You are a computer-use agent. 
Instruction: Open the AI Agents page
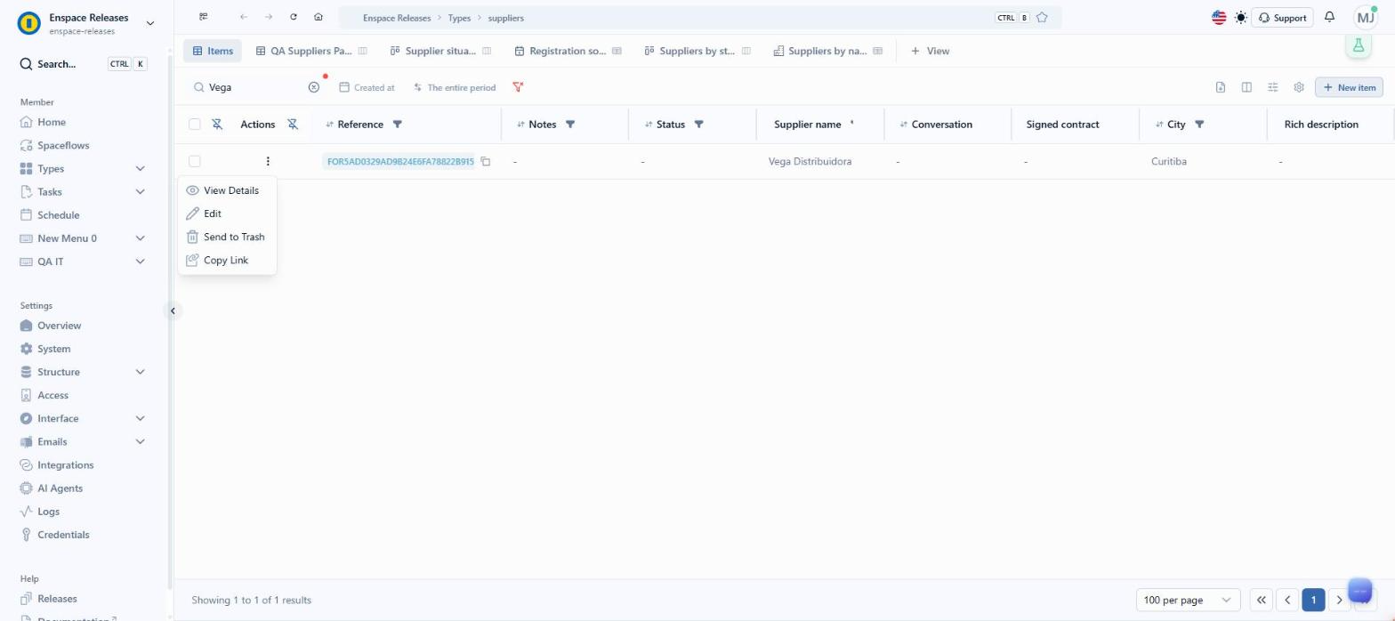click(60, 488)
